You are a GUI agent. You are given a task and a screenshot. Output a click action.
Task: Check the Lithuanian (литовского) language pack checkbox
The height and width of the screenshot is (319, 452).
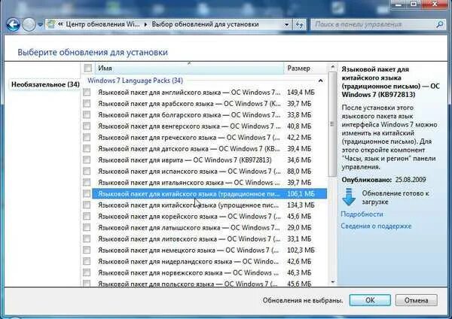pos(87,238)
